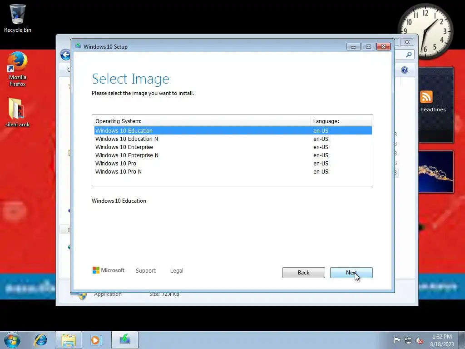Close the Windows 10 Setup window
465x349 pixels.
[383, 47]
